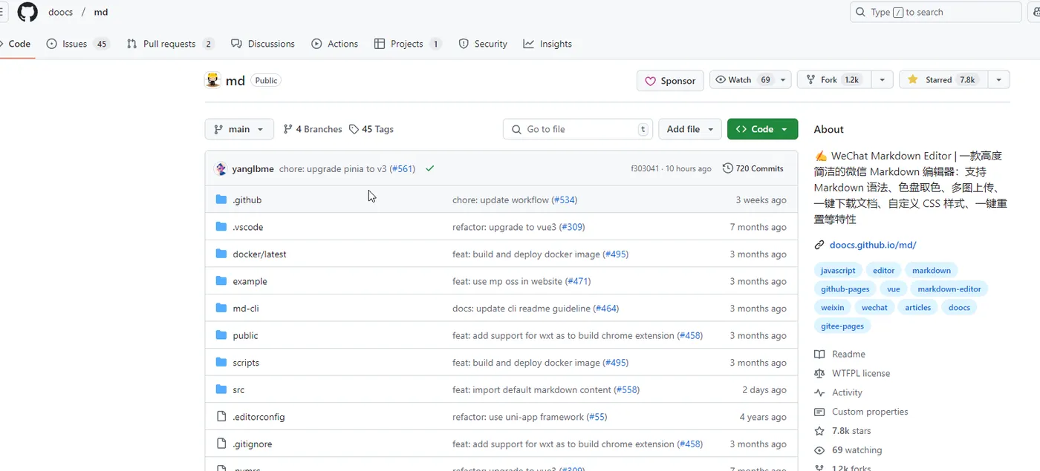Click the green commit status checkmark

429,168
